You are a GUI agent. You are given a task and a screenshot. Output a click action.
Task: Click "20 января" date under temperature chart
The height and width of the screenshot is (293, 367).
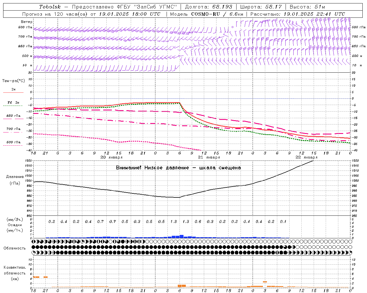click(x=112, y=157)
